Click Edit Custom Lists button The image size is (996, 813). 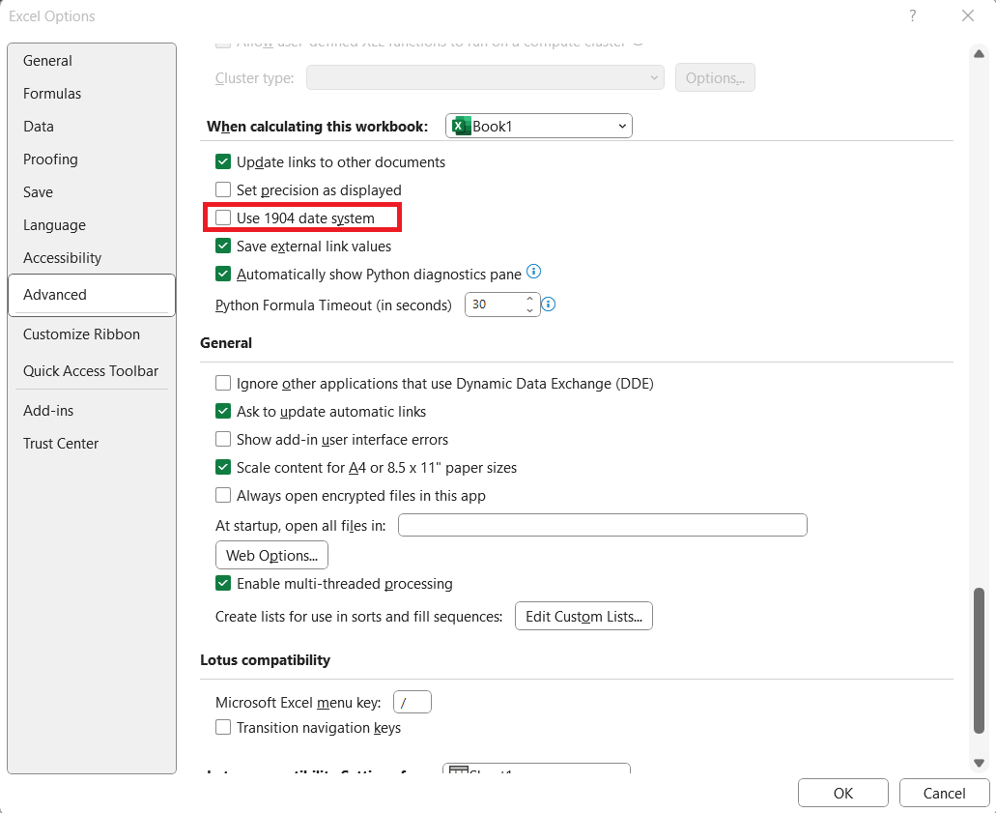click(583, 616)
